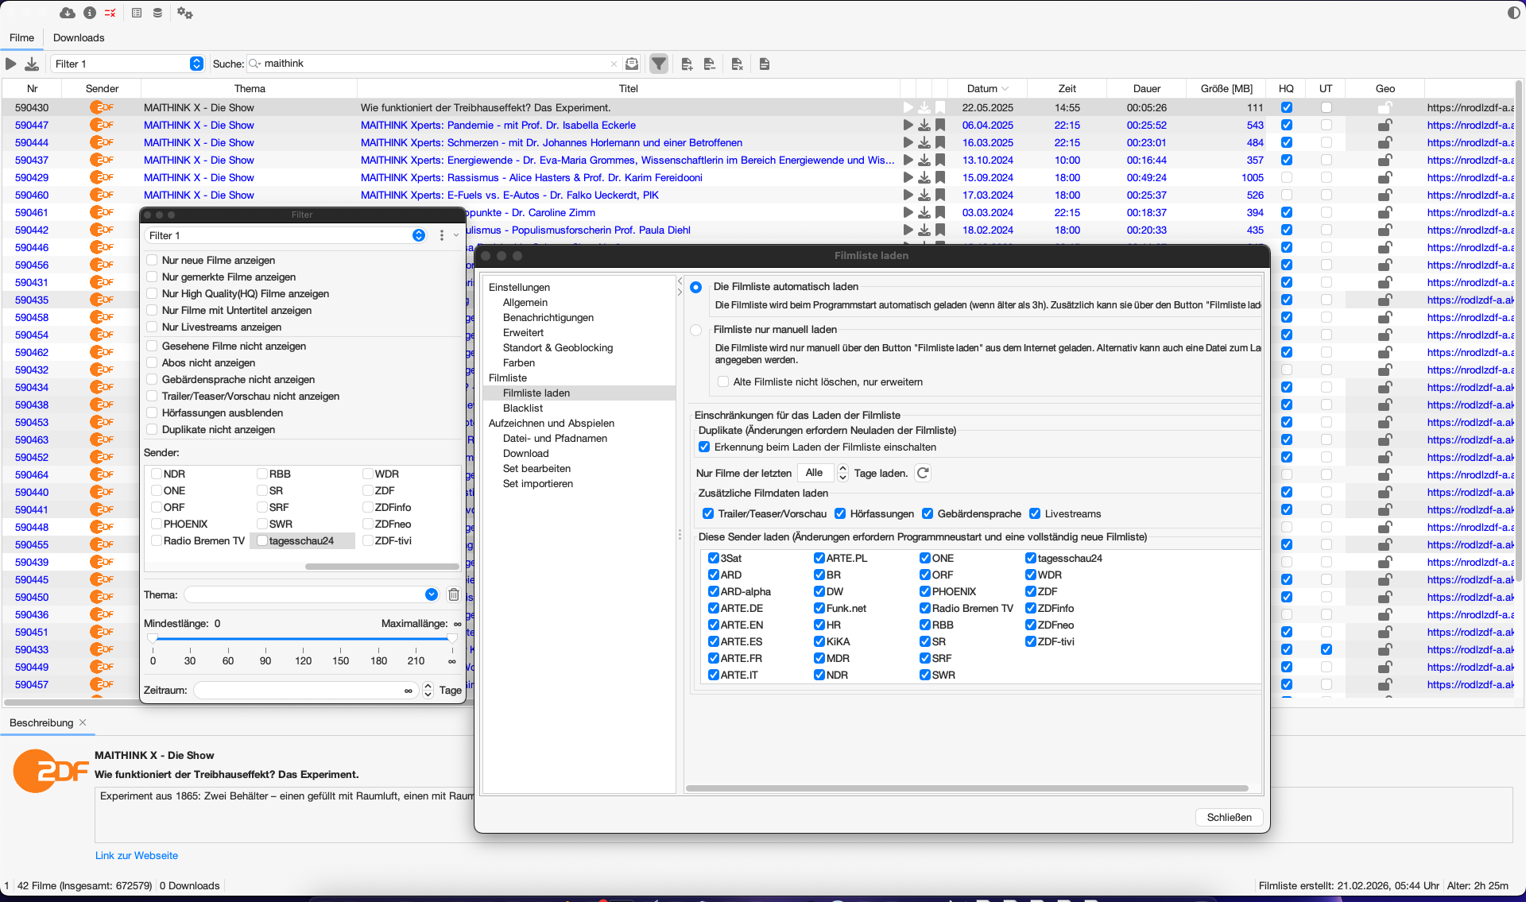1526x902 pixels.
Task: Open the Filter 1 dropdown in toolbar
Action: [x=196, y=64]
